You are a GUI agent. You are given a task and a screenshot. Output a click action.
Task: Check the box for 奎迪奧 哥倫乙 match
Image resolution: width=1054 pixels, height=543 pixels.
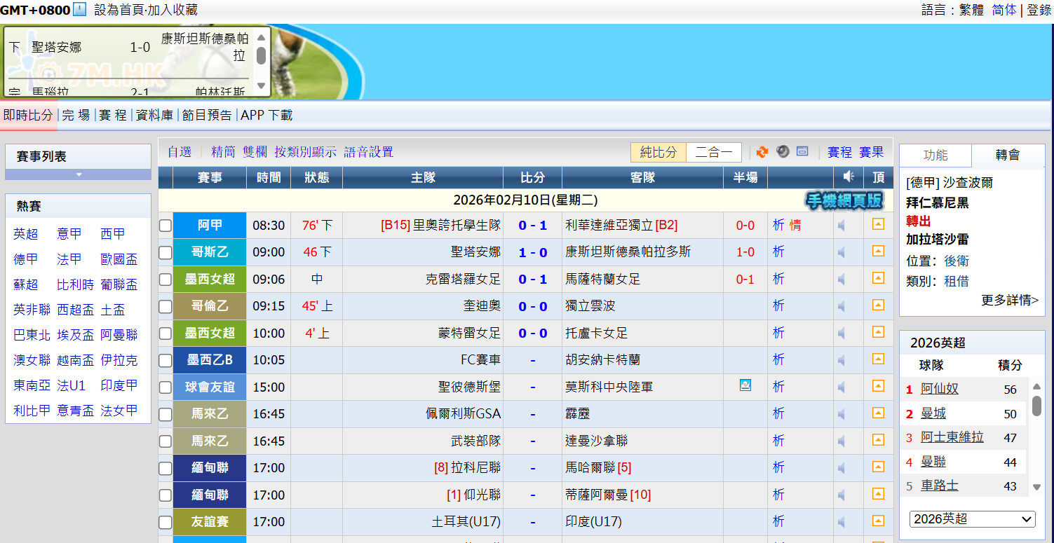(x=165, y=306)
